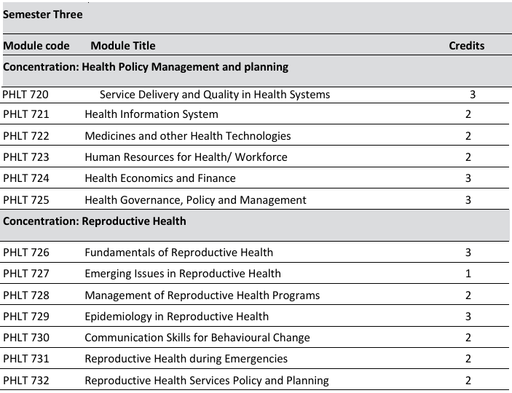Image resolution: width=512 pixels, height=393 pixels.
Task: Select the Health Economics and Finance row title
Action: [160, 178]
